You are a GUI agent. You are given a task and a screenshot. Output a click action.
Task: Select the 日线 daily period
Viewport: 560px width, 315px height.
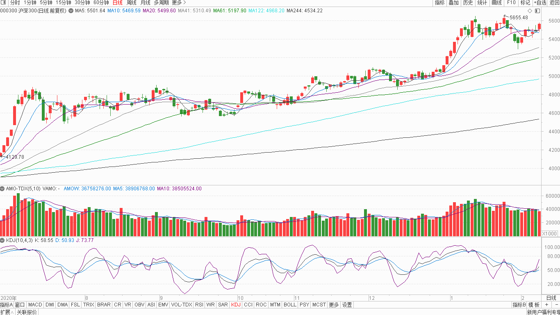click(118, 2)
